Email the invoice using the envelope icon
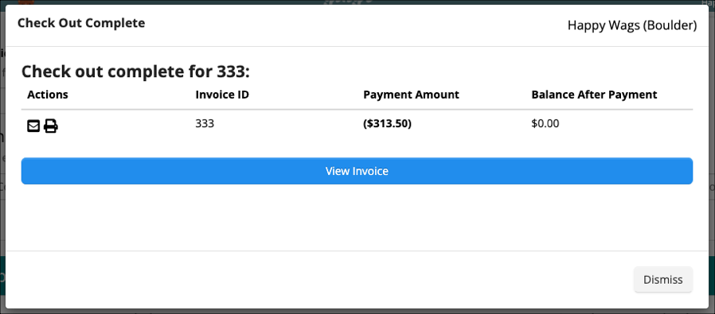 point(33,126)
